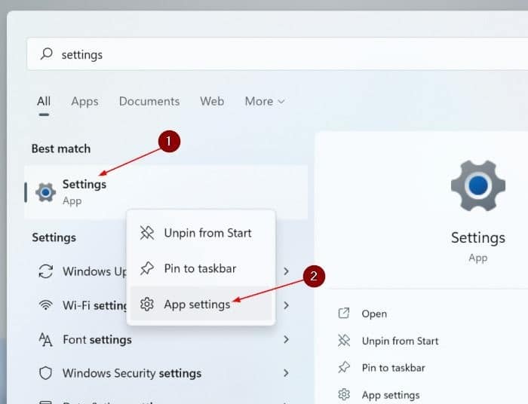Click the pin icon in preview pane

[344, 367]
